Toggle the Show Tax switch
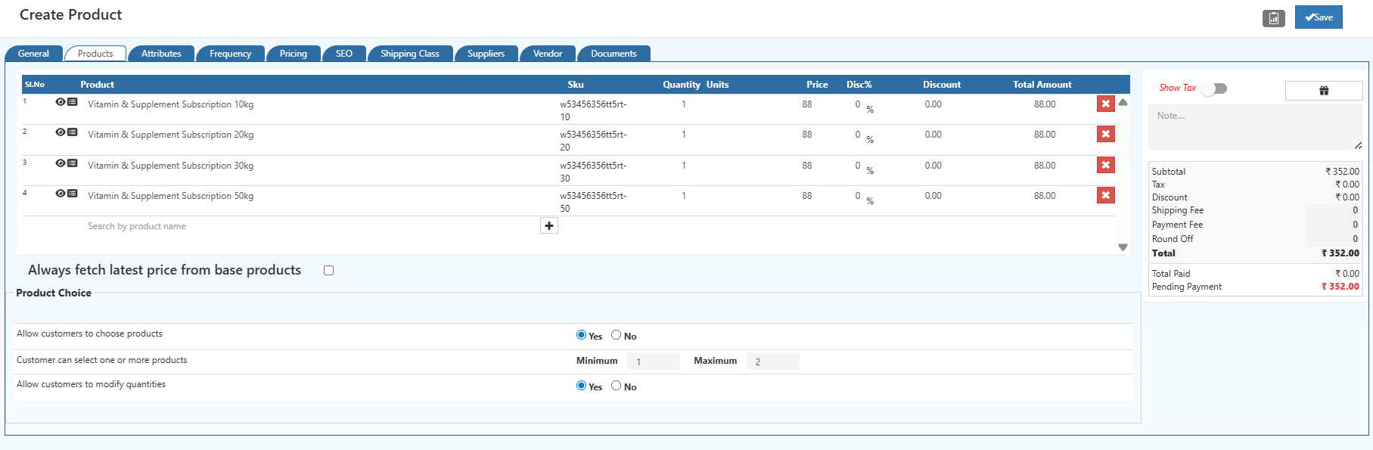This screenshot has height=450, width=1373. 1214,88
